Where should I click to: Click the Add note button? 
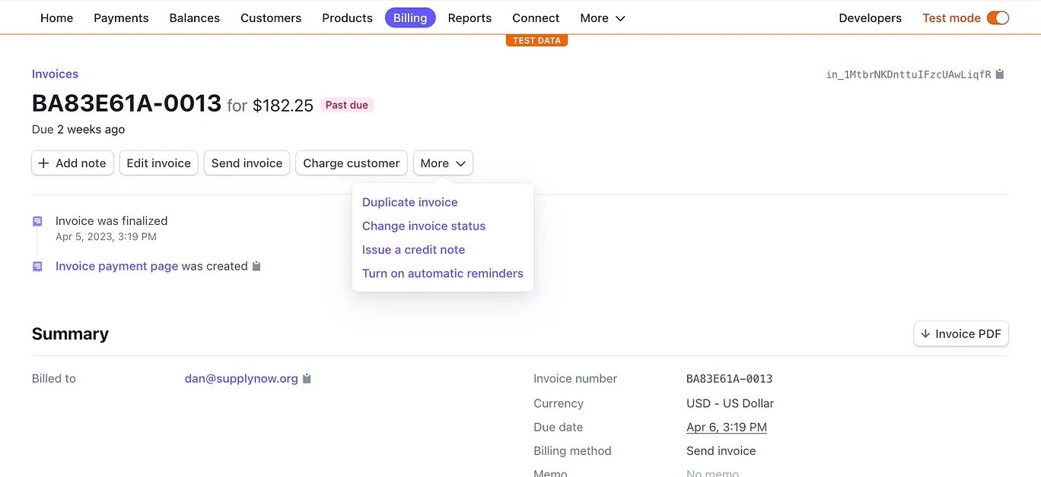point(72,163)
